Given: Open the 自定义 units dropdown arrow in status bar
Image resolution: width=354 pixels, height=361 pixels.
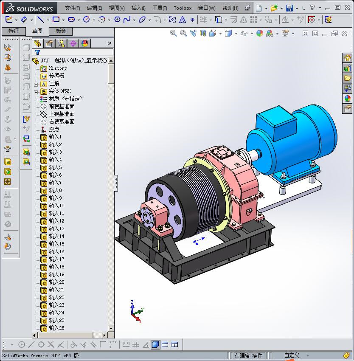Looking at the screenshot, I should click(x=308, y=356).
